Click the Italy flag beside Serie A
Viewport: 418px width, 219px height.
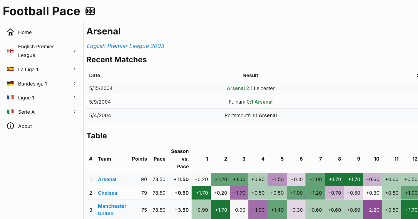click(x=10, y=112)
